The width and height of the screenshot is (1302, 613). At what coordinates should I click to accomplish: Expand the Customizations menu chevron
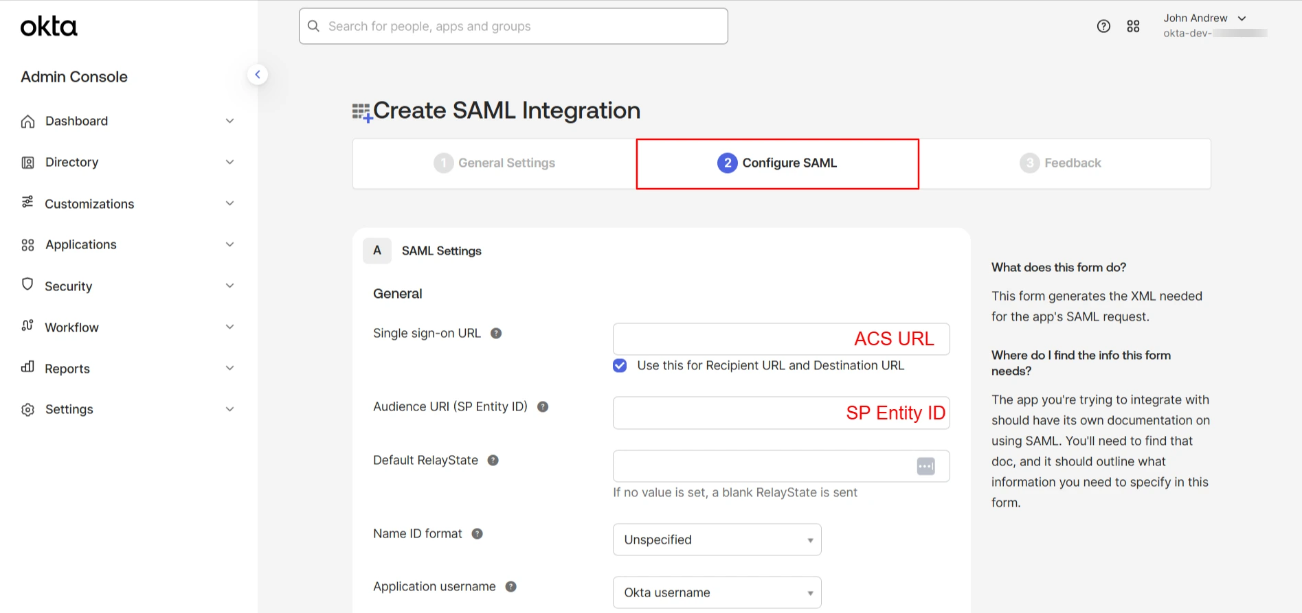pos(230,203)
